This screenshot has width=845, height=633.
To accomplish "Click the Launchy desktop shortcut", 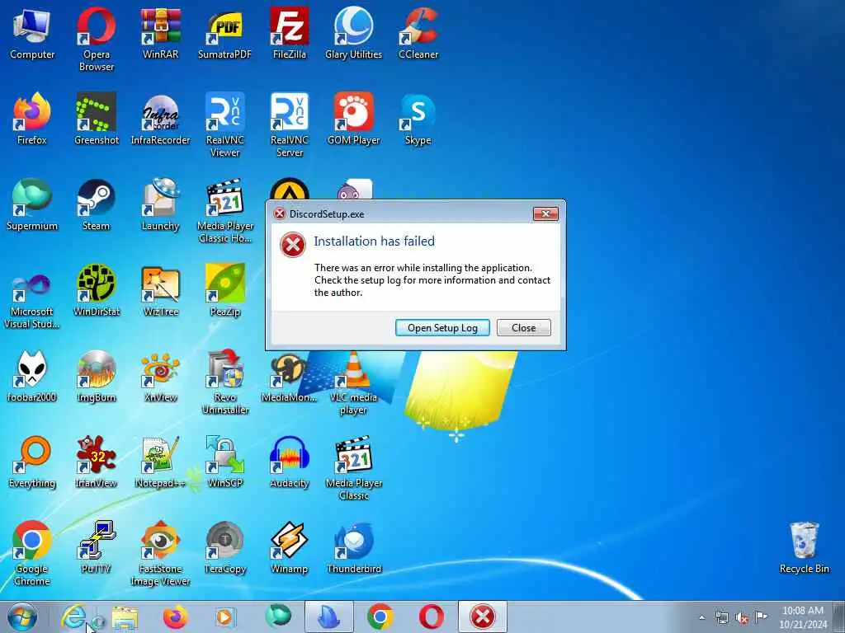I will pyautogui.click(x=161, y=204).
